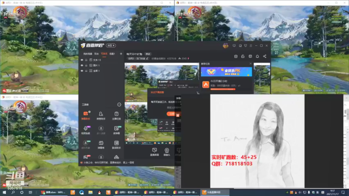
Task: Click the save icon in title bar
Action: click(x=240, y=46)
